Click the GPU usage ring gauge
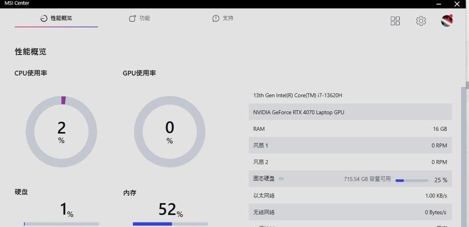 pyautogui.click(x=170, y=132)
